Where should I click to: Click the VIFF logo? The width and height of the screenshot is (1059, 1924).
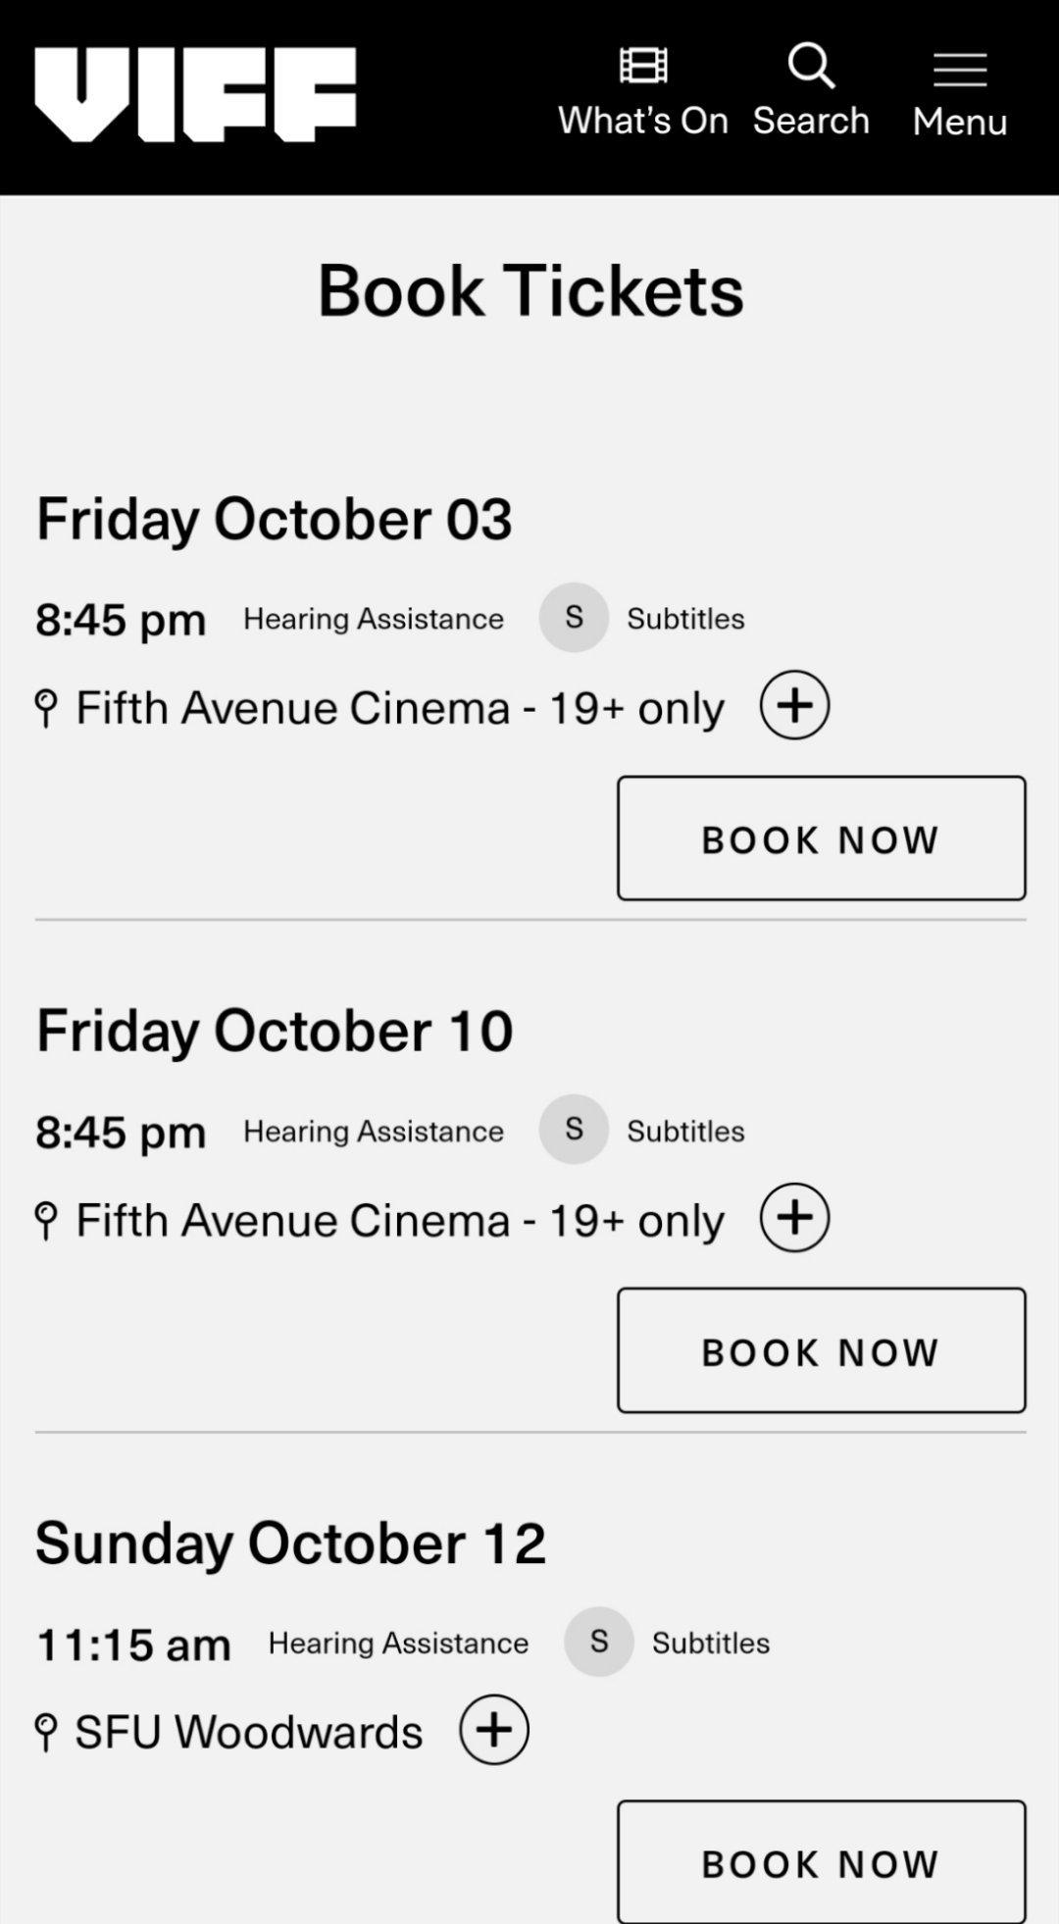pos(195,94)
